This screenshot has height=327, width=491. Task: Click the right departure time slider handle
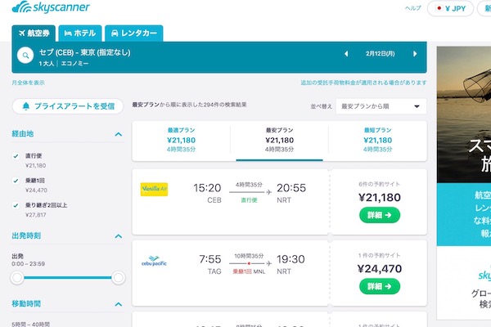[x=119, y=278]
